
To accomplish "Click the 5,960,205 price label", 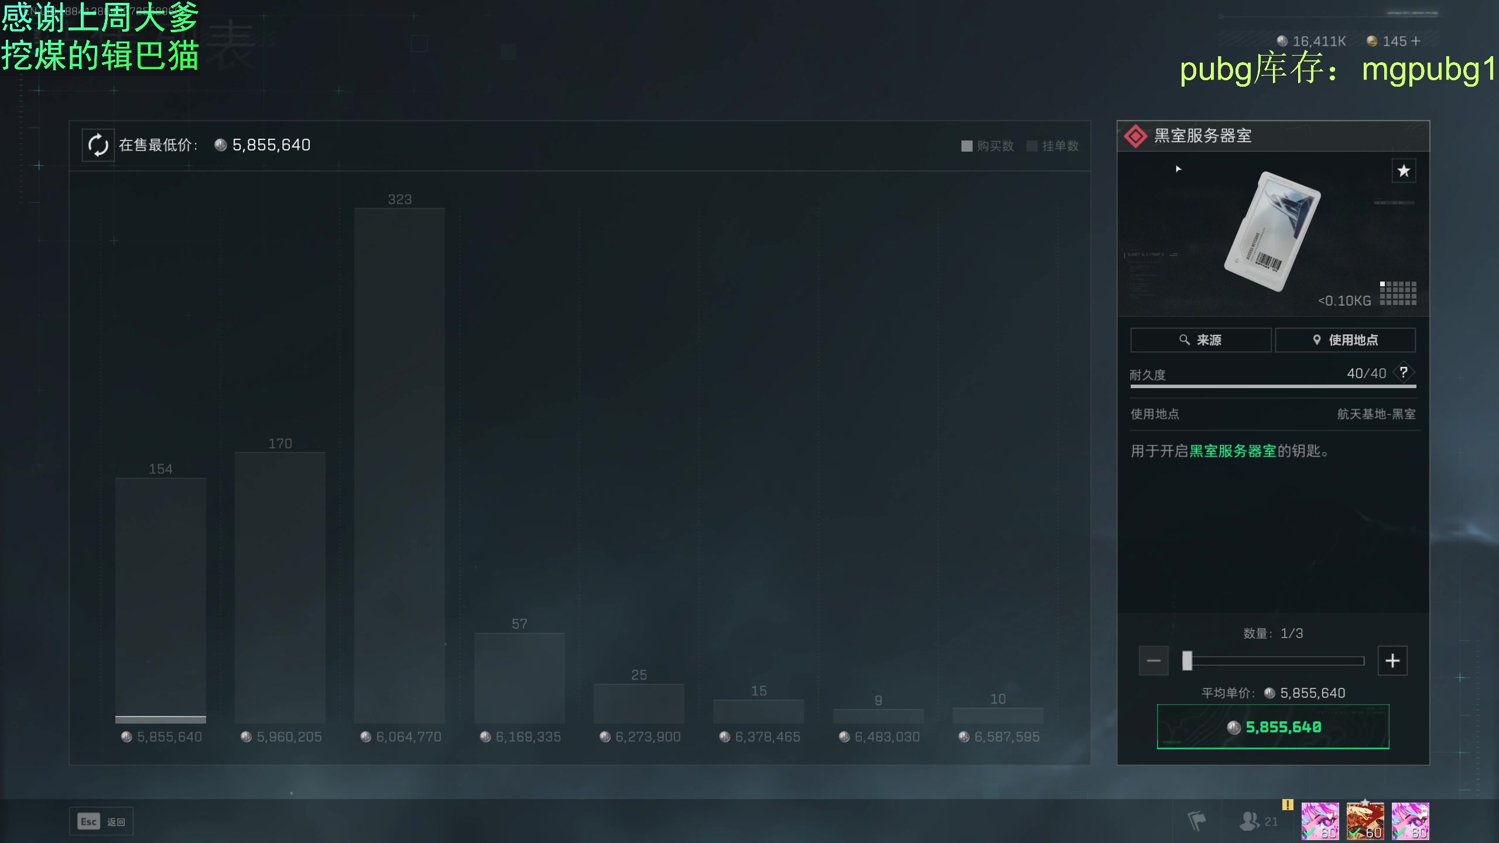I will [281, 737].
